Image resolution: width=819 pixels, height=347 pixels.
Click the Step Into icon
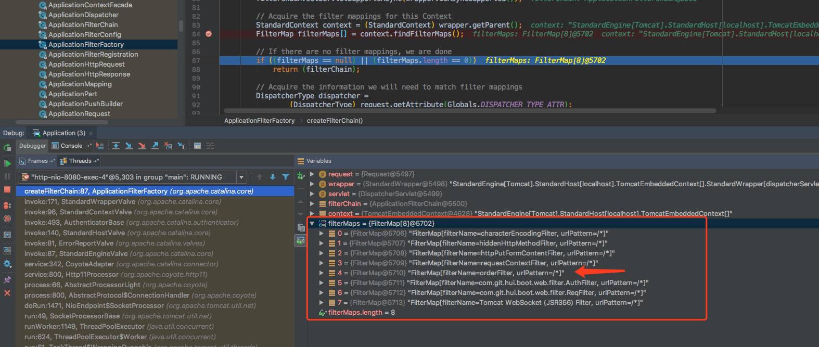[x=129, y=146]
